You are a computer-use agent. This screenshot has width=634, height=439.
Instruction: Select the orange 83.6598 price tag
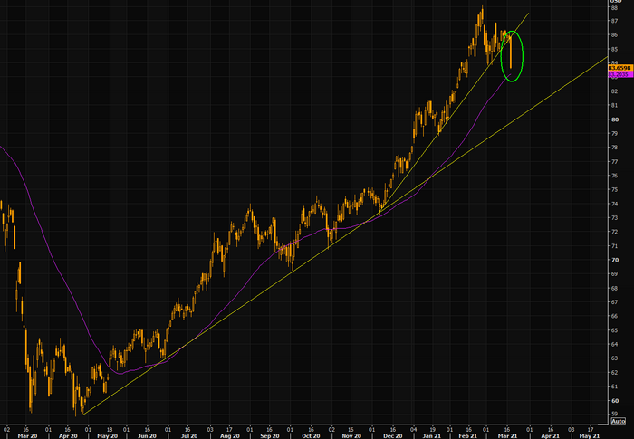pos(620,68)
